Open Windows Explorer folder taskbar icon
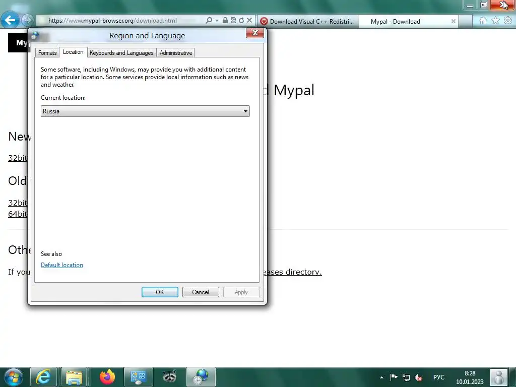Viewport: 516px width, 387px height. 74,377
